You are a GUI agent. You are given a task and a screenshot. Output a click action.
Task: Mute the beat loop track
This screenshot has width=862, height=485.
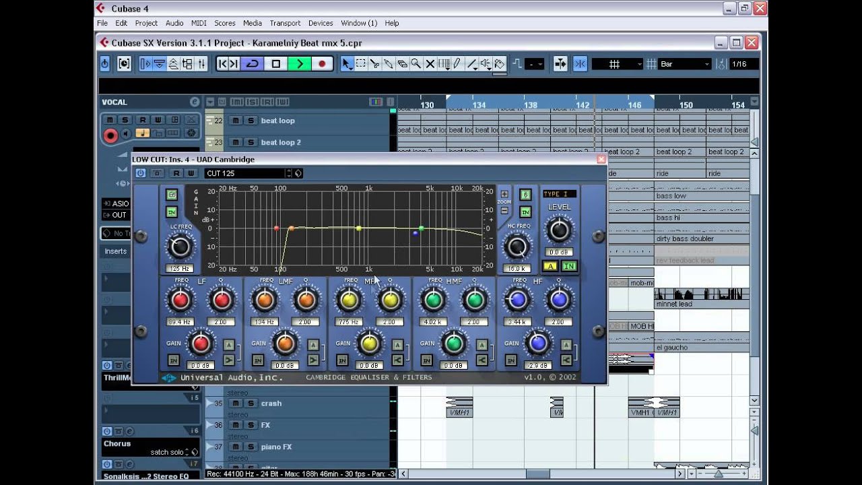235,121
